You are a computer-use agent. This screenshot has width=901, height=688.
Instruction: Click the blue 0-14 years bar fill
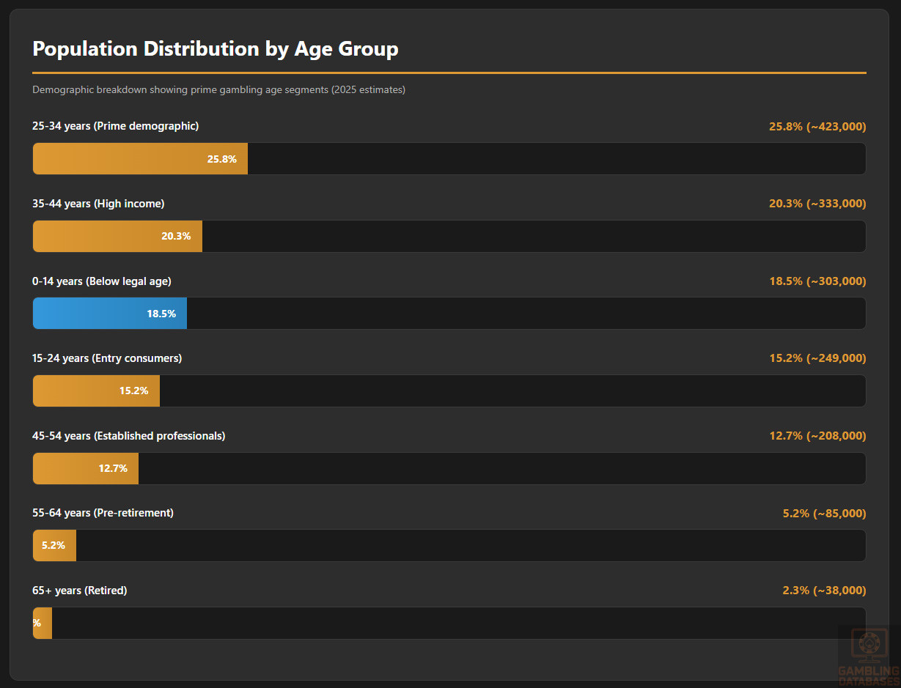click(110, 314)
